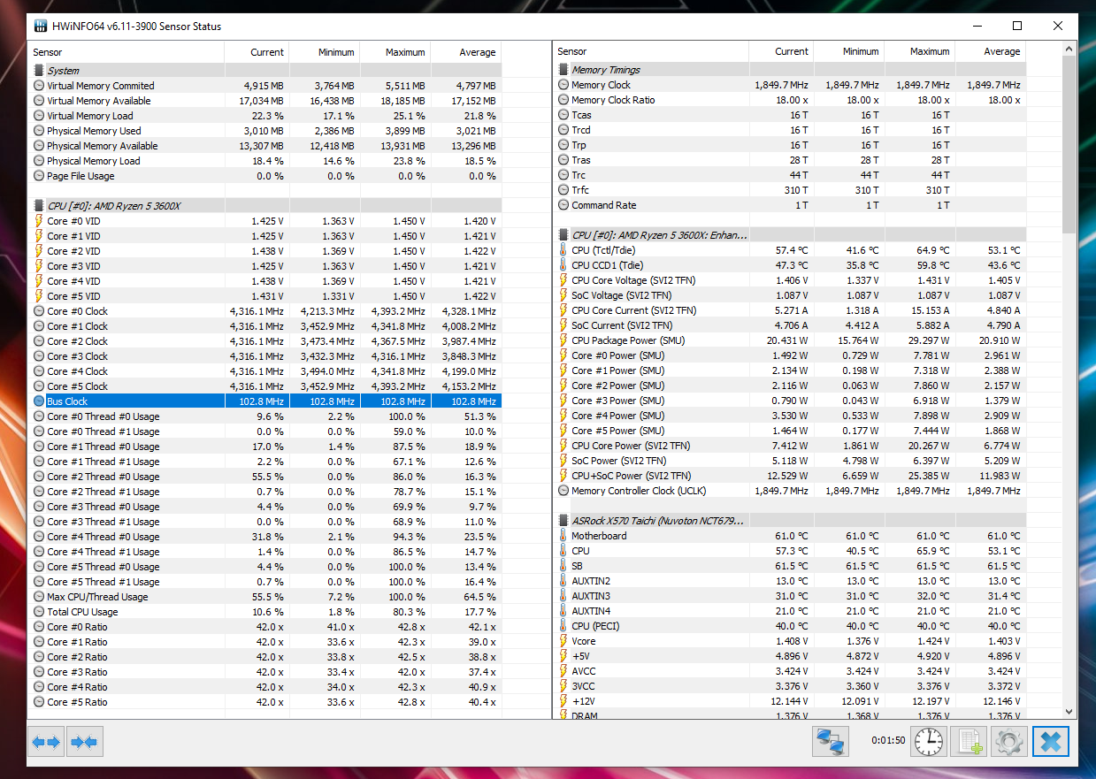Select the AUXTIN2 temperature row

[x=790, y=581]
